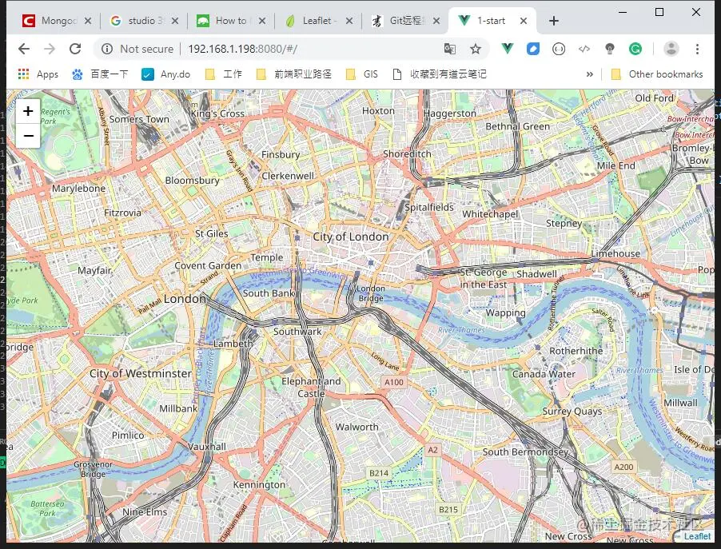The image size is (721, 549).
Task: Open the blue tag extension icon
Action: point(533,49)
